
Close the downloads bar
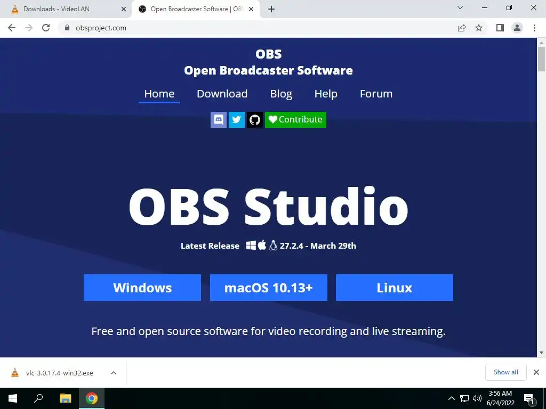pos(536,372)
